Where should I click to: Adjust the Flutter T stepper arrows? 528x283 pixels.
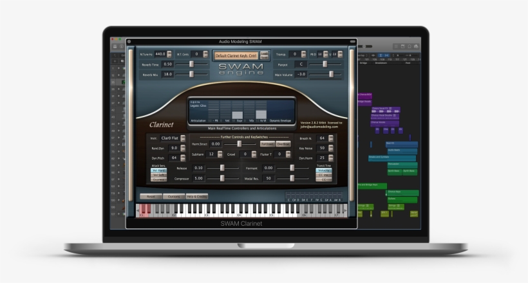pyautogui.click(x=288, y=154)
